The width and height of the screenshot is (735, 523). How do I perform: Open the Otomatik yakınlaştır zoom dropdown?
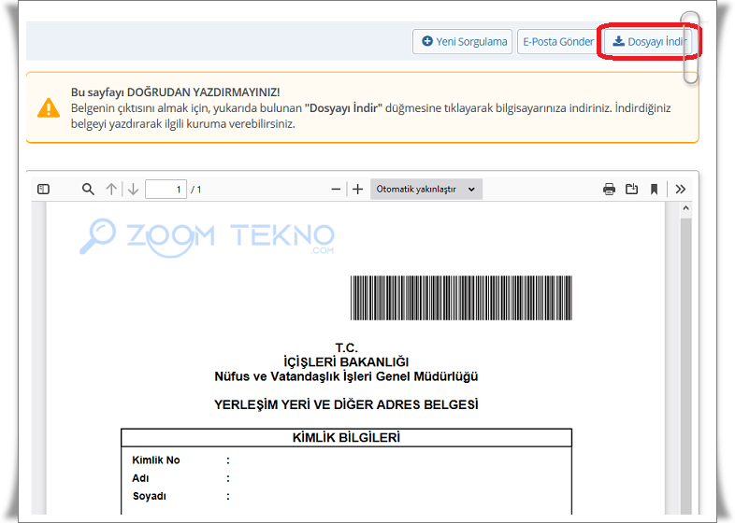coord(426,190)
